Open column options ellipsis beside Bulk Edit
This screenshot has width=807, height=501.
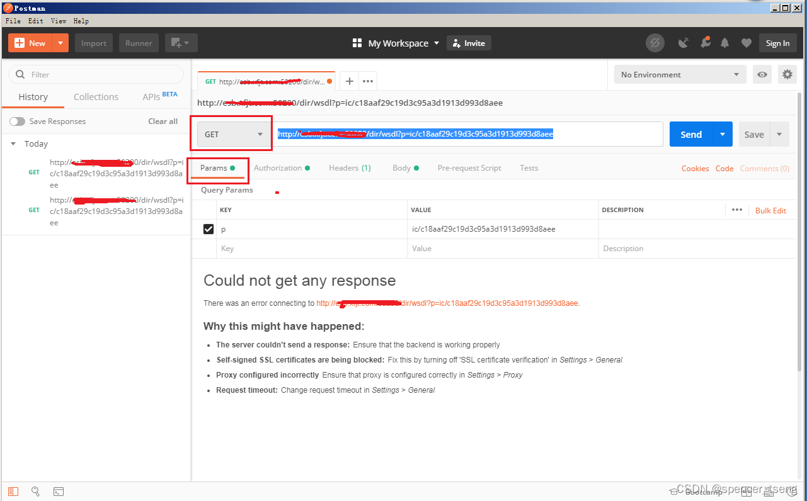coord(737,210)
